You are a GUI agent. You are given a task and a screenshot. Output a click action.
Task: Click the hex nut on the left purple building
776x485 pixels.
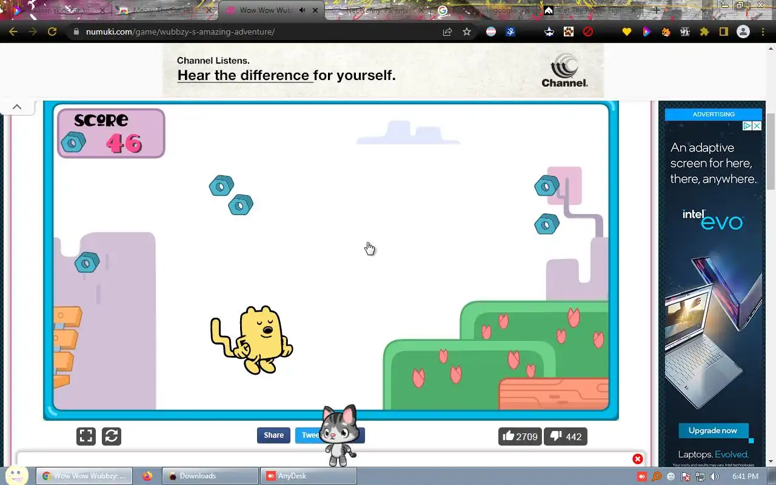click(87, 263)
